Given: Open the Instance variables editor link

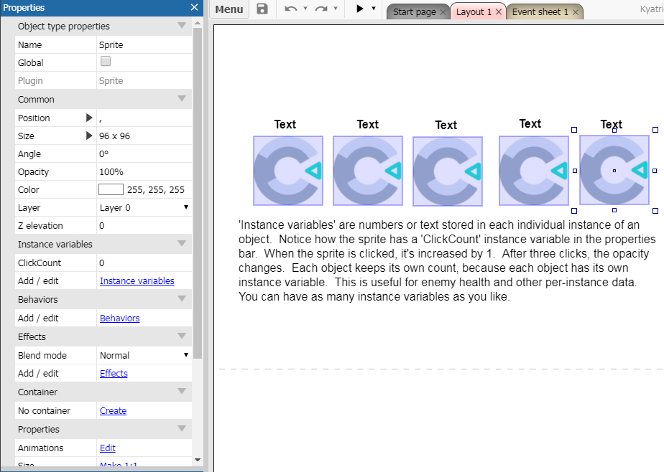Looking at the screenshot, I should tap(137, 280).
